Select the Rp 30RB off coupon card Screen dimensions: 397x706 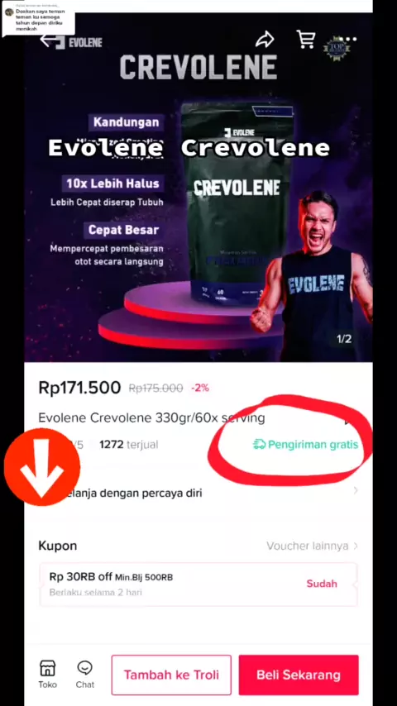pyautogui.click(x=198, y=584)
